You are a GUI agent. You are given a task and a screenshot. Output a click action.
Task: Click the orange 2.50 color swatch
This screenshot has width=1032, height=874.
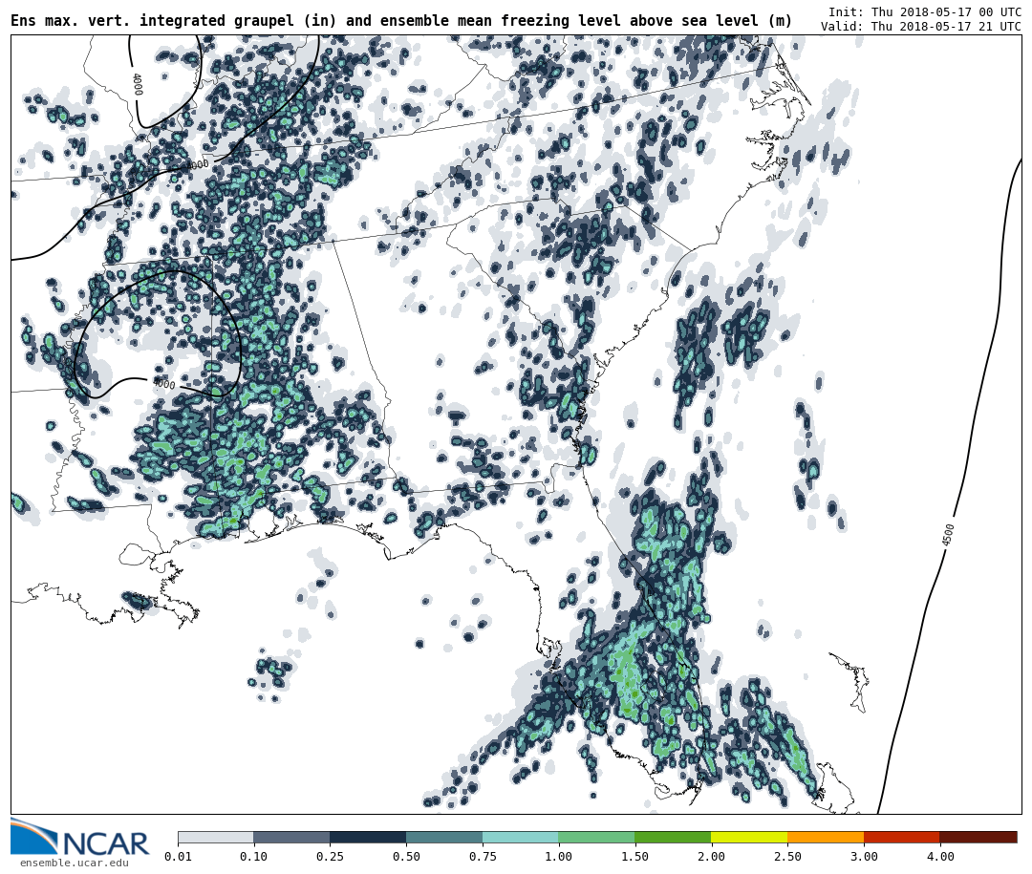[826, 838]
